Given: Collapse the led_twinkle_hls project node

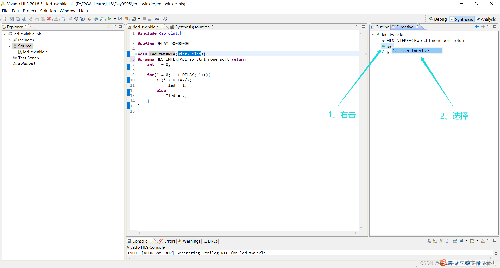Looking at the screenshot, I should 5,34.
